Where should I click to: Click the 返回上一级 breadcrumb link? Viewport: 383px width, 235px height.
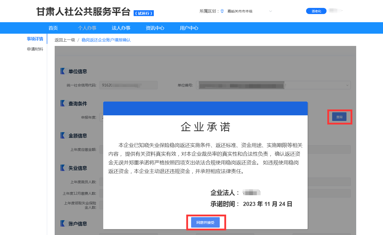click(65, 40)
